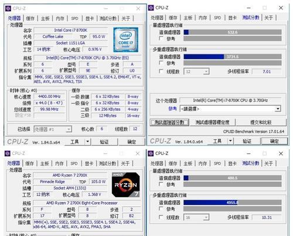Open 显卡 tab in top-left window
Screen dimensions: 293x236
coord(90,19)
